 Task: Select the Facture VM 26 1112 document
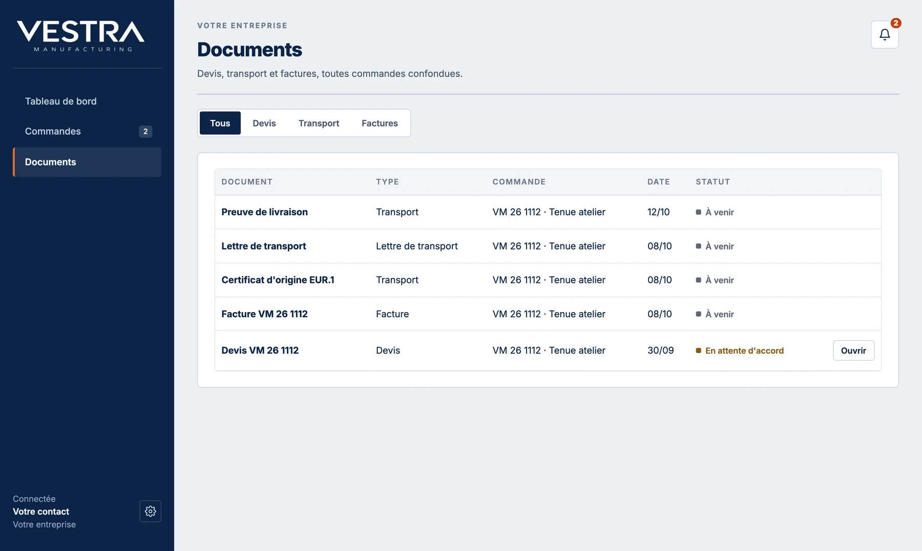click(x=264, y=314)
